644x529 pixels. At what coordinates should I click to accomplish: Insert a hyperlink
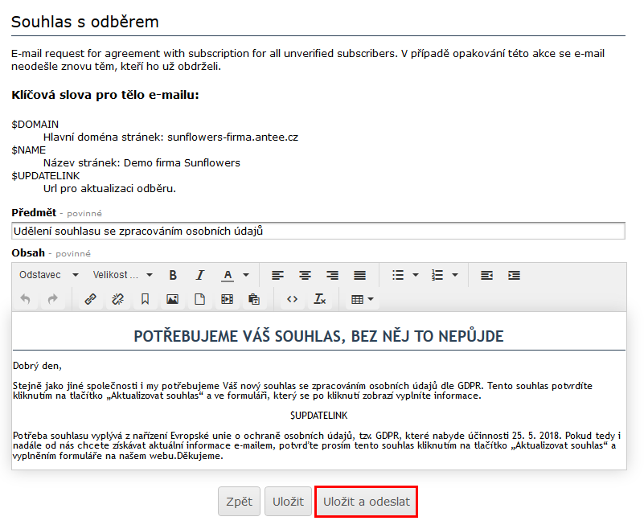[90, 299]
